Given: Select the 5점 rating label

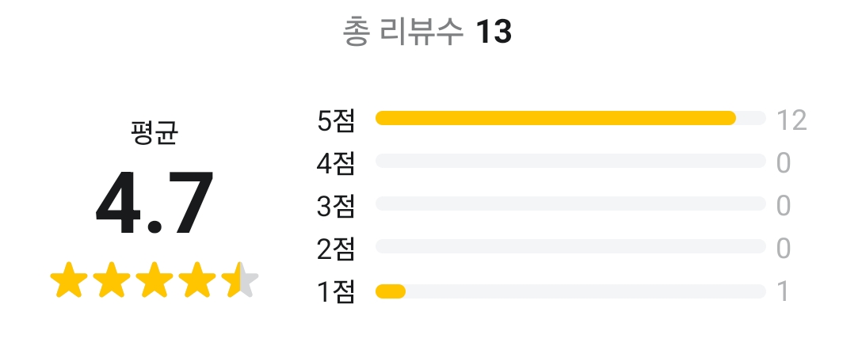Looking at the screenshot, I should pyautogui.click(x=336, y=120).
